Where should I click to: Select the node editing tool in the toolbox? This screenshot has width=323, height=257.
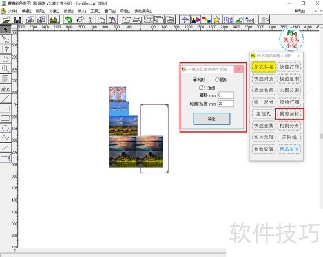click(x=6, y=39)
